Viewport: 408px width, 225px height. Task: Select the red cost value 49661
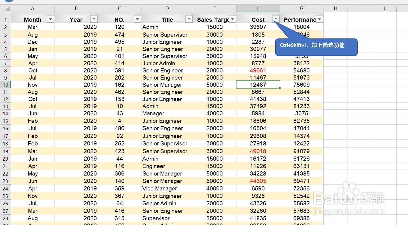(x=258, y=70)
